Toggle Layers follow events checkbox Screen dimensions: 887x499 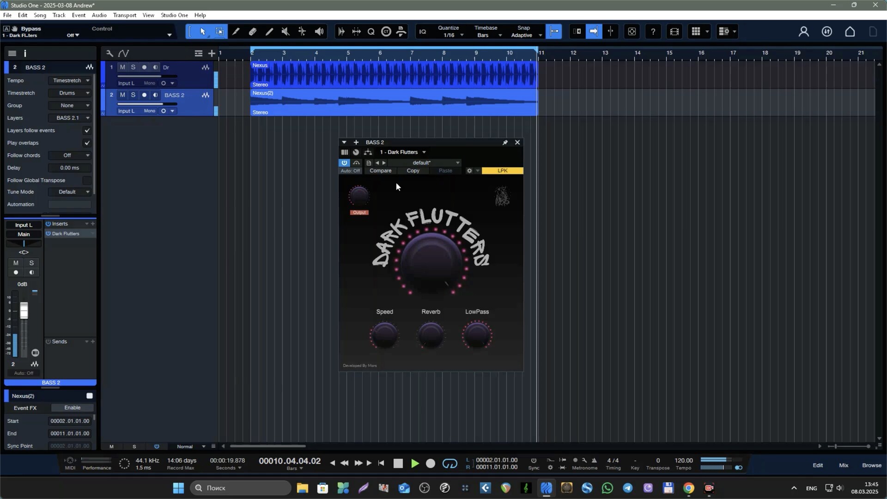(x=87, y=130)
